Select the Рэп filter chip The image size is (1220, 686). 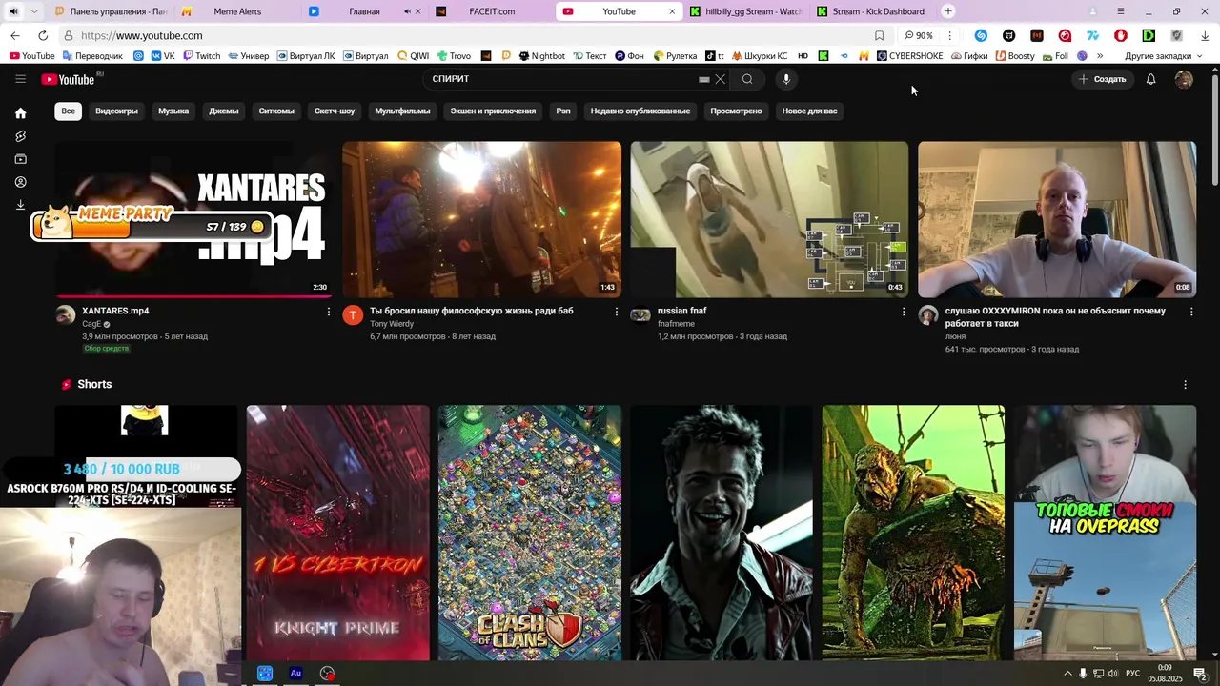pyautogui.click(x=563, y=111)
